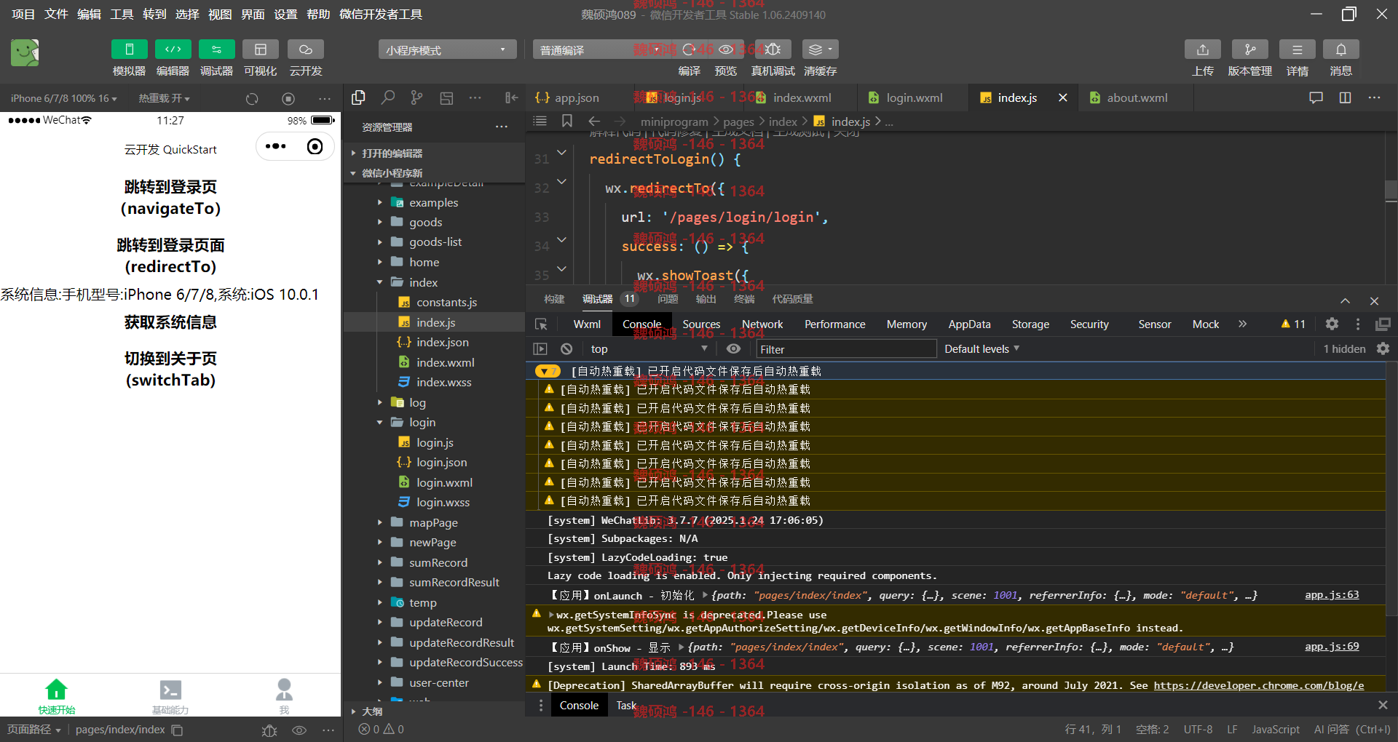Toggle the Debugger panel button
This screenshot has width=1398, height=742.
[x=216, y=49]
